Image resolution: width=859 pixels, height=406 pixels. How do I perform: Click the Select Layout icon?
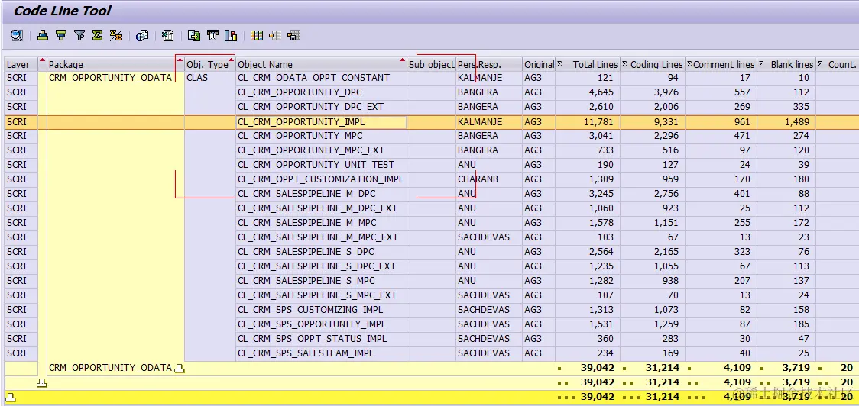pyautogui.click(x=275, y=36)
